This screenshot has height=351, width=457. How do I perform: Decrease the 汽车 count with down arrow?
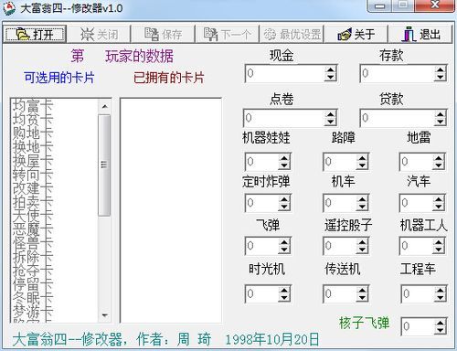tap(439, 207)
